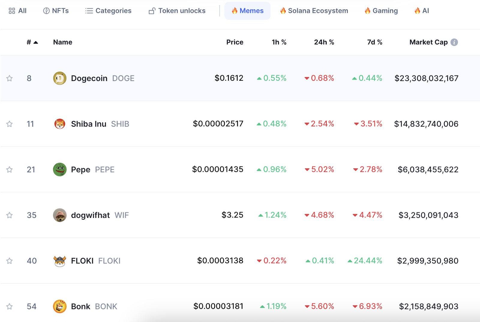Sort by rank using the # arrow

32,42
